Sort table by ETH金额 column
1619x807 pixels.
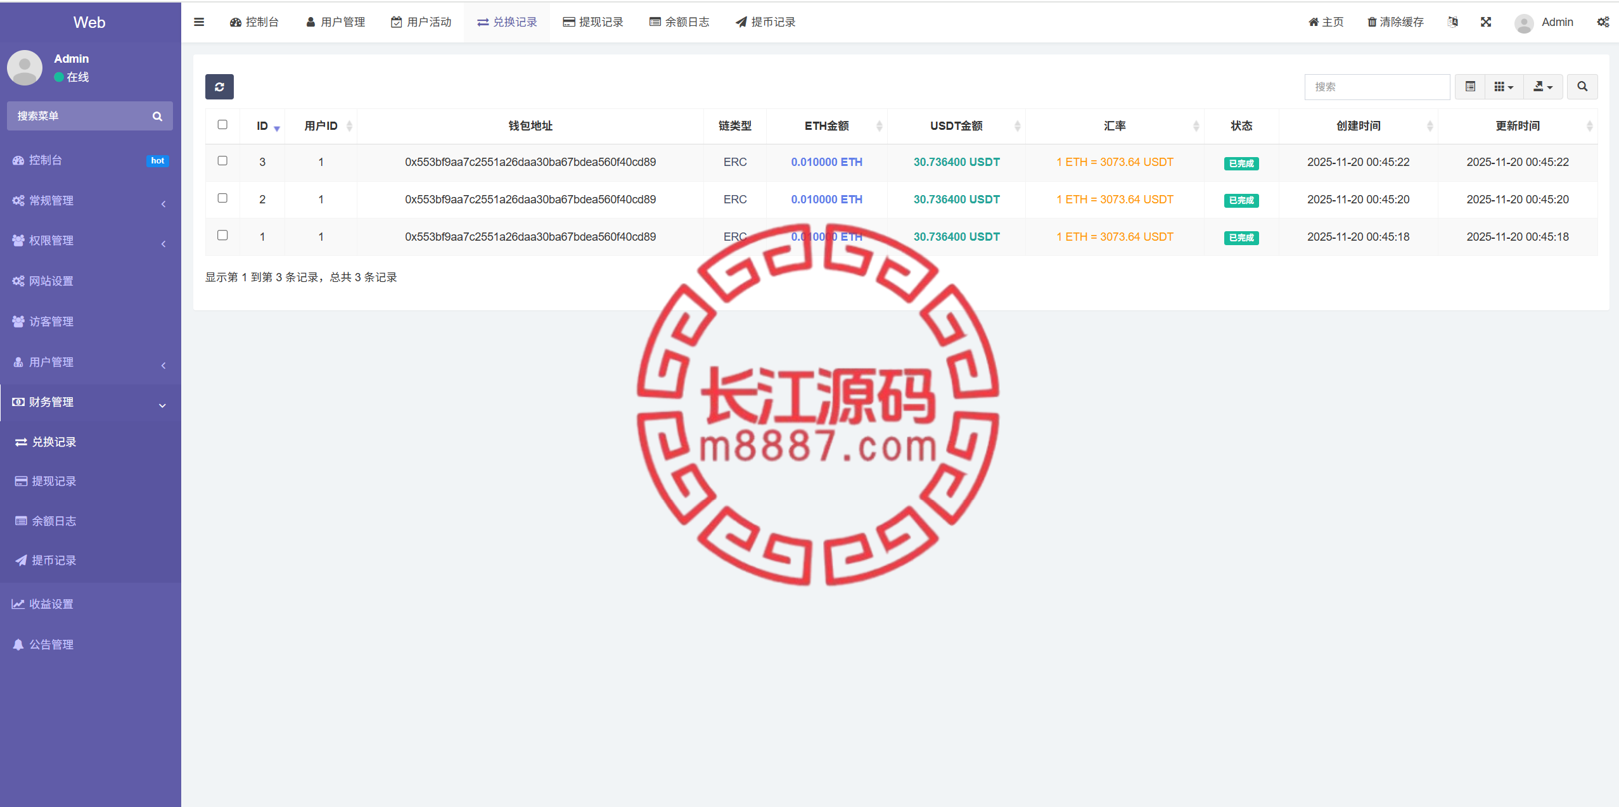coord(827,126)
